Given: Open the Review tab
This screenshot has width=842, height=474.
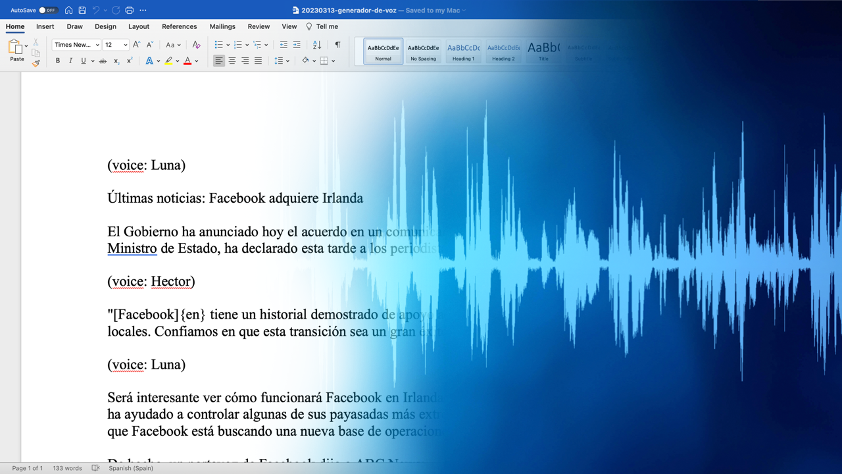Looking at the screenshot, I should tap(259, 27).
